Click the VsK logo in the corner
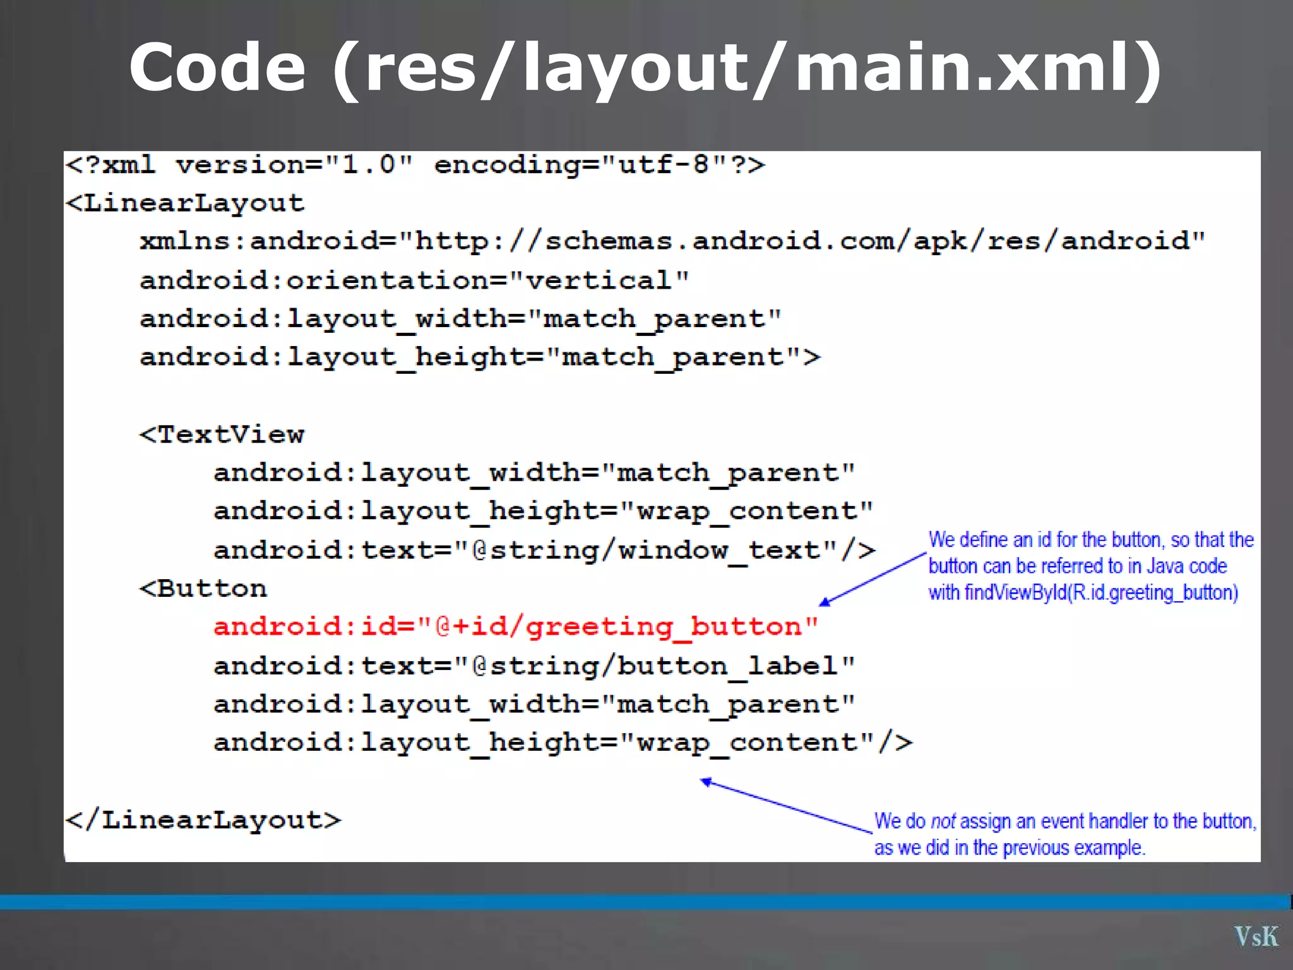 pyautogui.click(x=1256, y=937)
